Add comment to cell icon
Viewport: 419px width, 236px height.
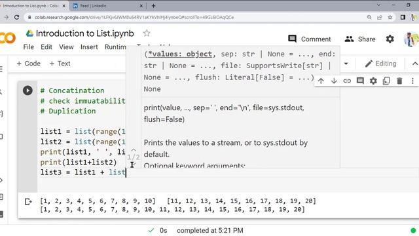[360, 81]
